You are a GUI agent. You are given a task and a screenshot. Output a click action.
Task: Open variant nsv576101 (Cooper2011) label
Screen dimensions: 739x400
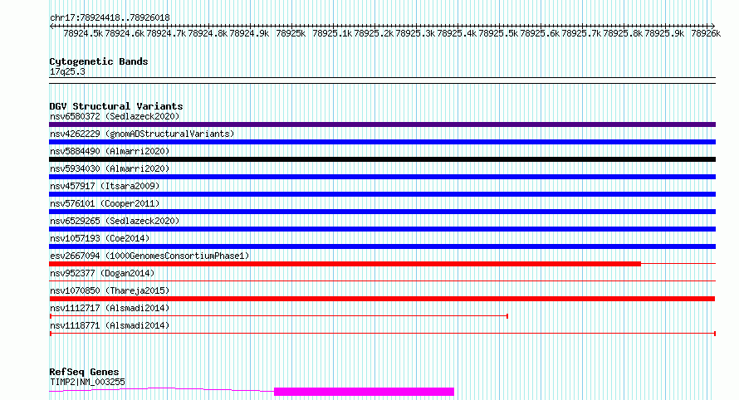[x=105, y=203]
